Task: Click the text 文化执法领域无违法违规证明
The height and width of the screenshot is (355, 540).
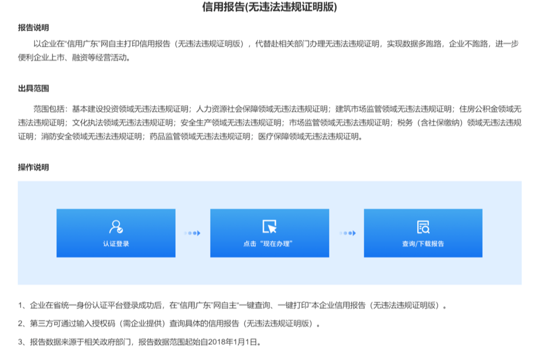Action: coord(122,123)
